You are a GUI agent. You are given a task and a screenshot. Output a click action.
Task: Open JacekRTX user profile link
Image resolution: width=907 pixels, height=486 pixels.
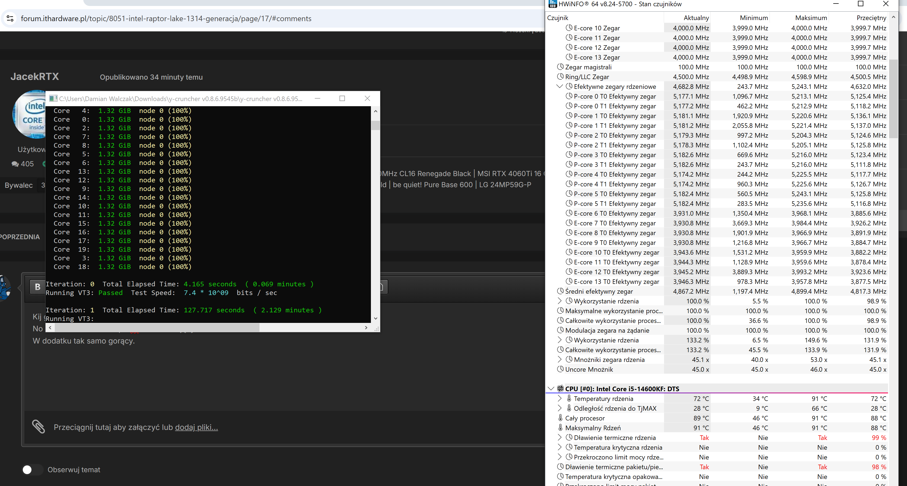34,77
